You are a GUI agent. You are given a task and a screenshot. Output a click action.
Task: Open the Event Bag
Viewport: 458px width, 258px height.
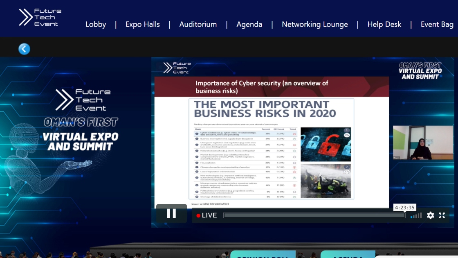click(x=437, y=25)
